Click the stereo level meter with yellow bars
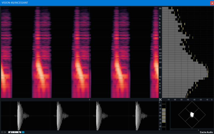The image size is (214, 134). (x=164, y=116)
